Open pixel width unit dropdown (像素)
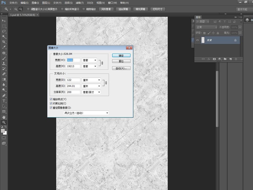 click(x=89, y=60)
